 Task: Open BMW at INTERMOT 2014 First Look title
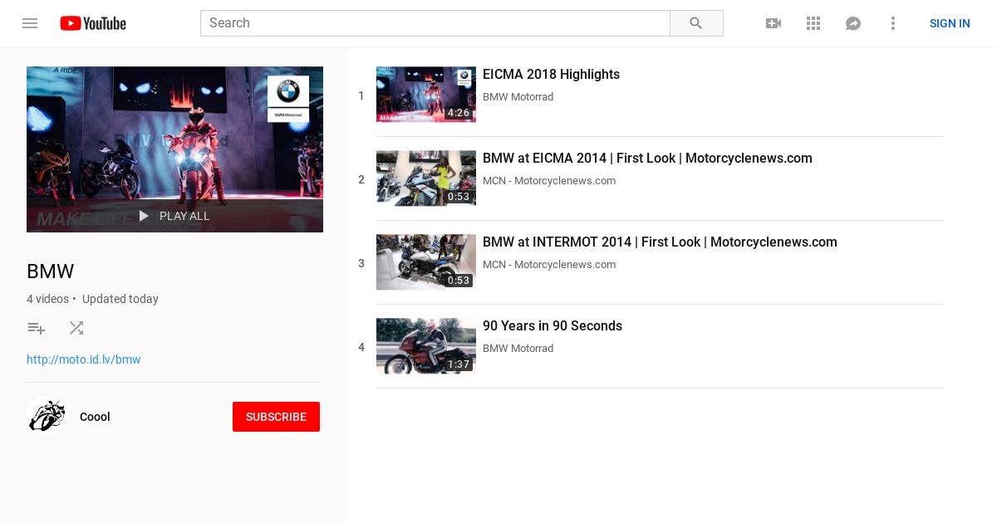pyautogui.click(x=660, y=242)
